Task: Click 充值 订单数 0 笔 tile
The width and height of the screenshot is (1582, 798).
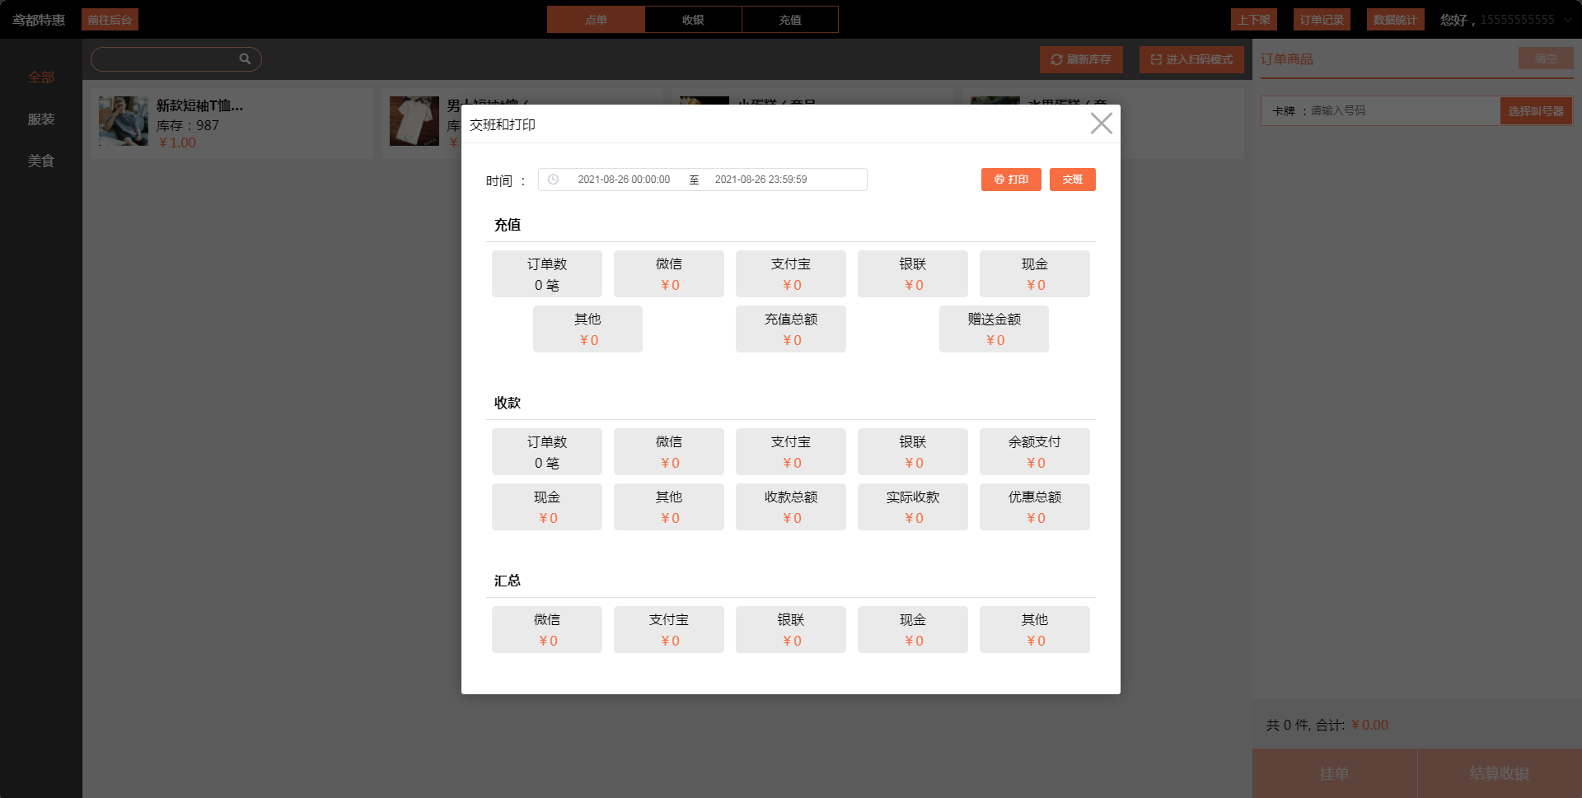Action: pos(547,274)
